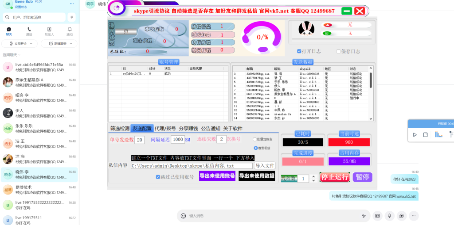The width and height of the screenshot is (454, 225).
Task: Select the 批量加好友 radio button
Action: pyautogui.click(x=255, y=139)
